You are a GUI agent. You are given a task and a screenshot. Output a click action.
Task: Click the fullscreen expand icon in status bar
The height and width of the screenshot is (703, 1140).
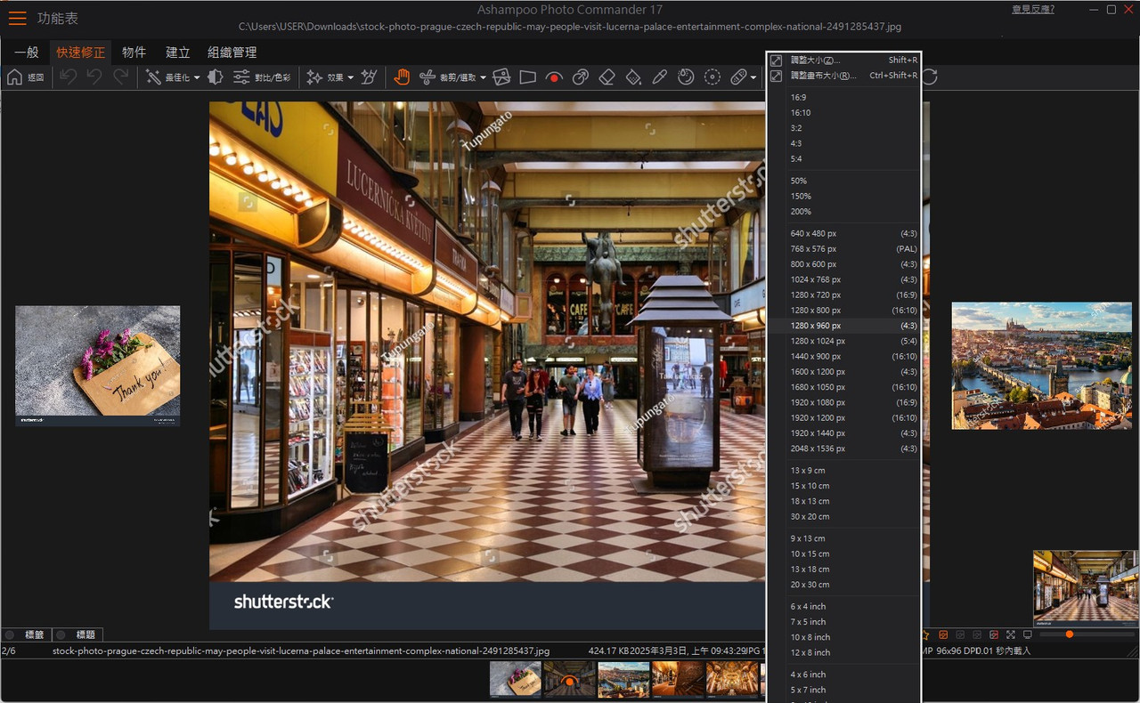[x=1011, y=634]
